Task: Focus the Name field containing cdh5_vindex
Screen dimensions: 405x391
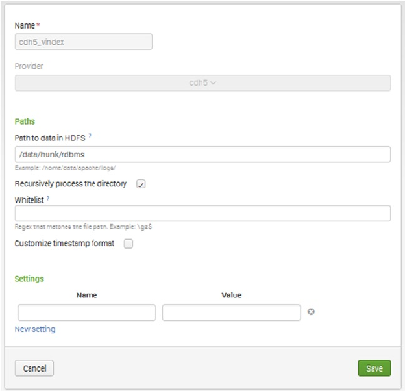Action: coord(83,42)
